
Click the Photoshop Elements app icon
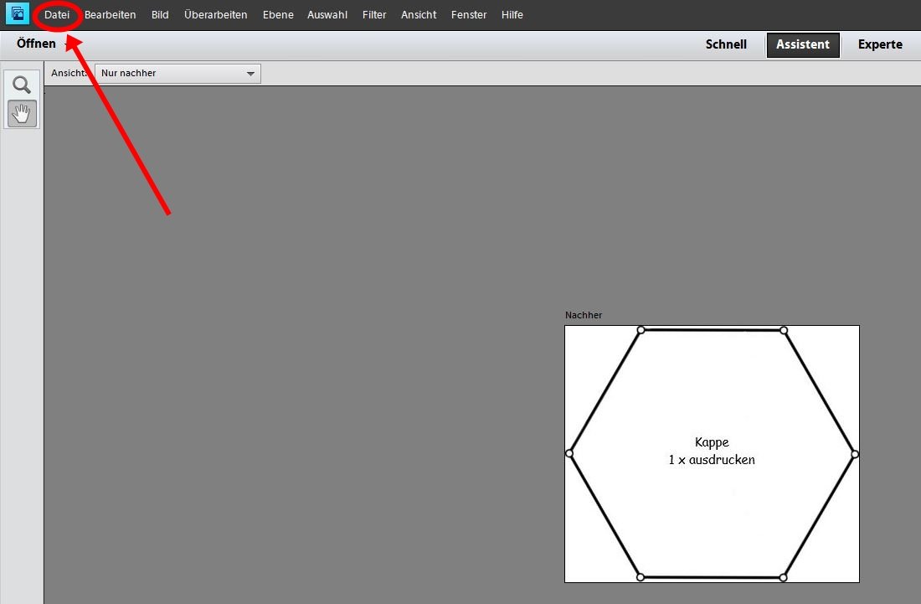[x=18, y=14]
